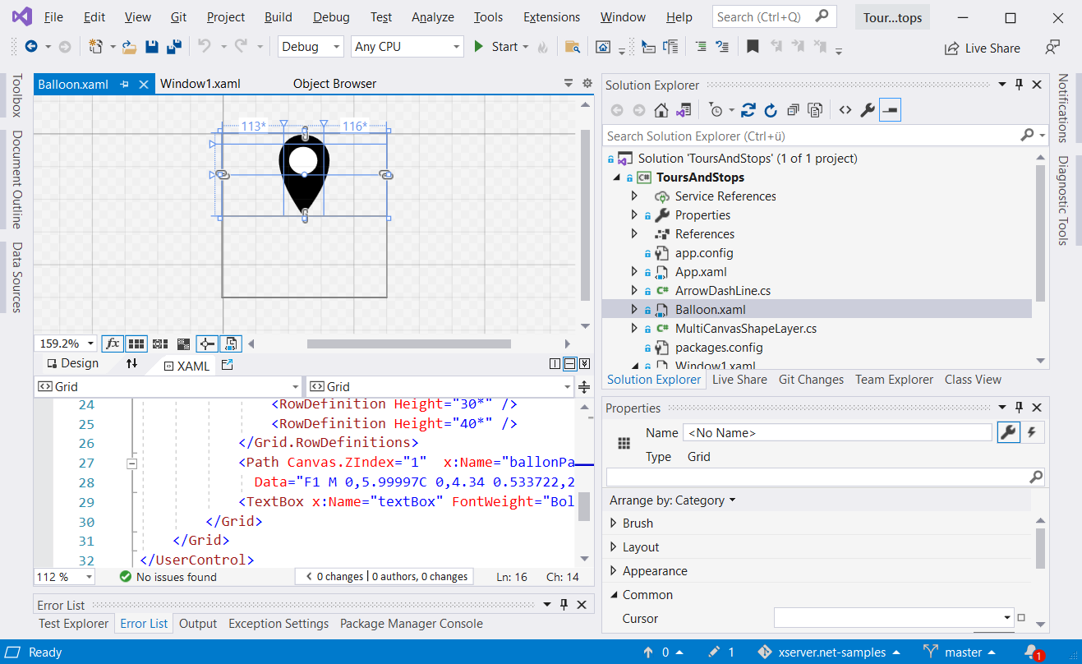Click the Live Share button
Viewport: 1082px width, 664px height.
[x=982, y=48]
